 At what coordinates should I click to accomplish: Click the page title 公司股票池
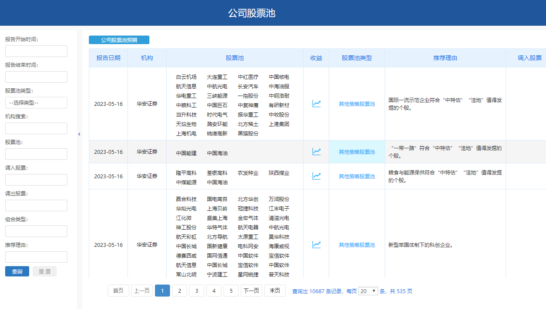tap(252, 13)
